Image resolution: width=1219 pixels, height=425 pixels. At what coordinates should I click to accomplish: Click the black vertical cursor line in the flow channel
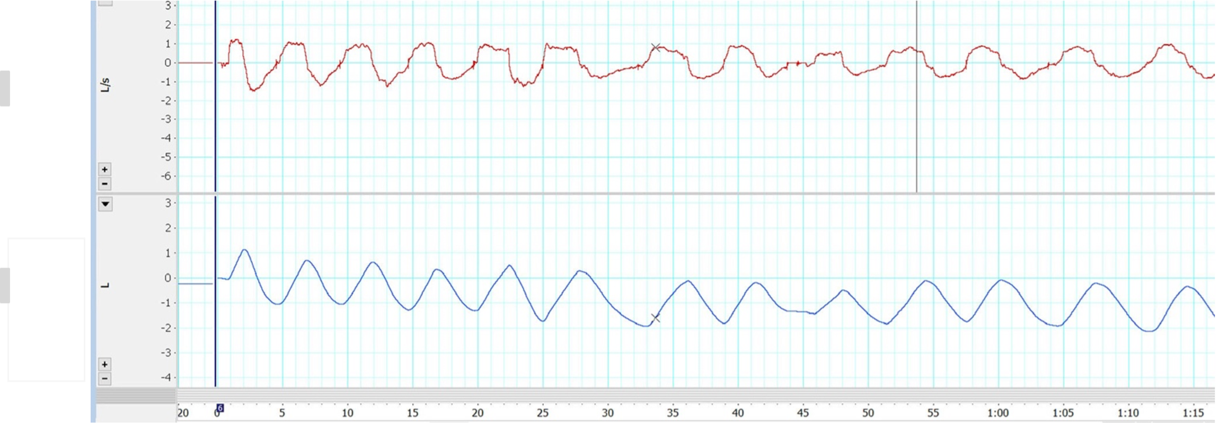click(916, 96)
